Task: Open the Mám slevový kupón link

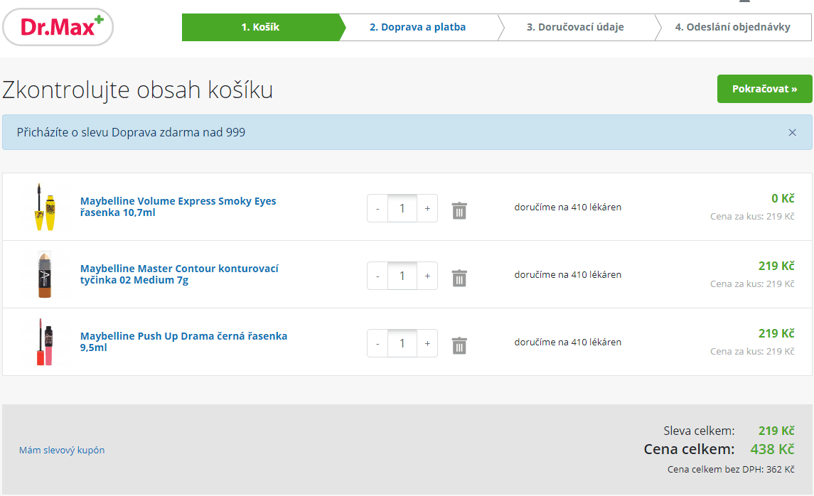Action: [x=62, y=450]
